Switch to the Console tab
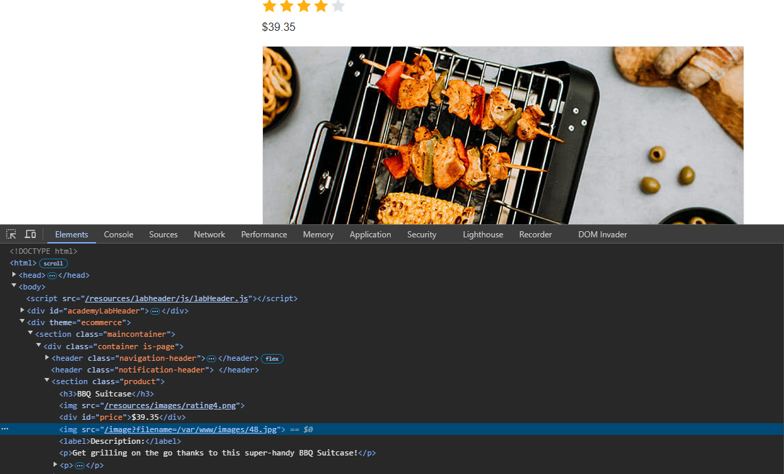Viewport: 784px width, 474px height. click(118, 235)
